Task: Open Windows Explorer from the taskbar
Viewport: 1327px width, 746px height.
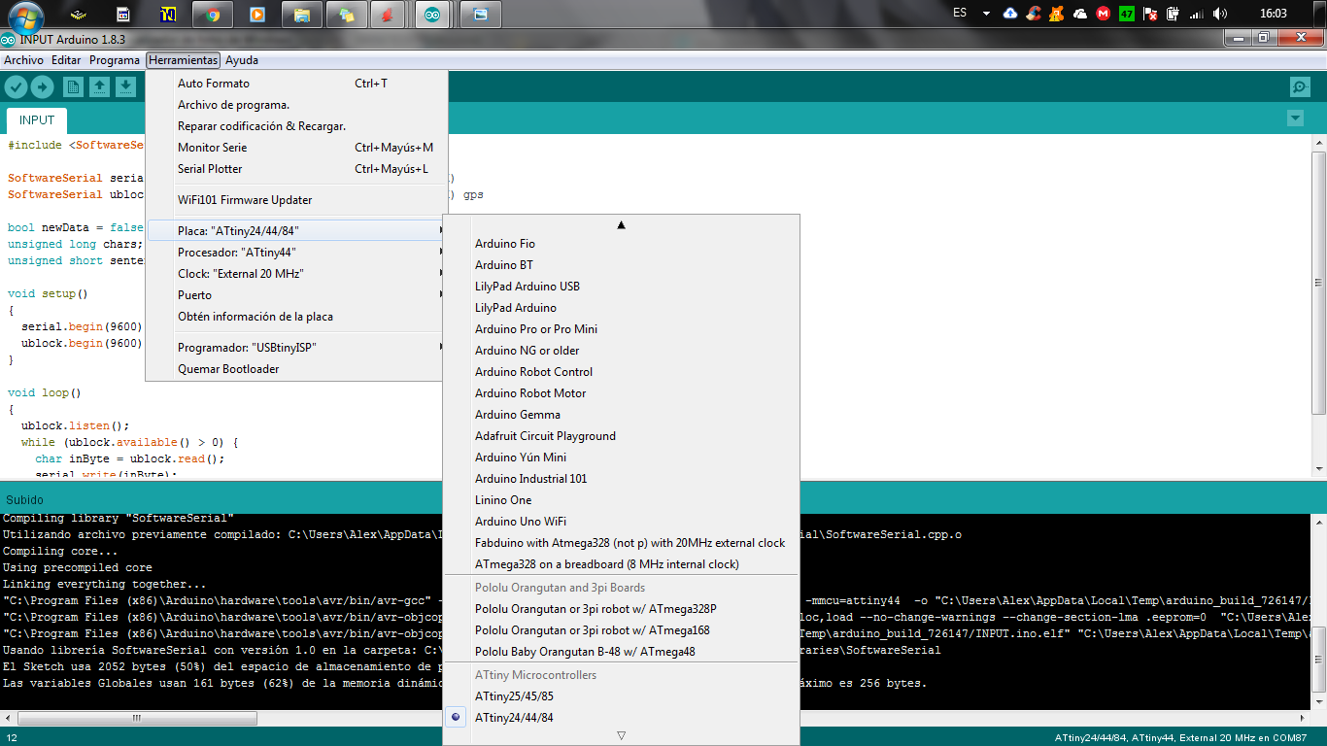Action: pos(302,15)
